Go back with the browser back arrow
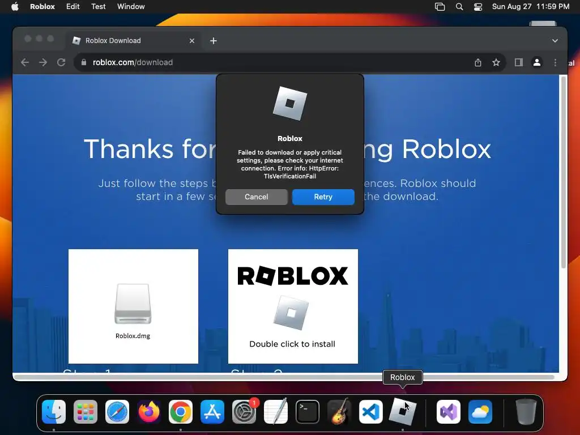Screen dimensions: 580x435 (x=25, y=62)
